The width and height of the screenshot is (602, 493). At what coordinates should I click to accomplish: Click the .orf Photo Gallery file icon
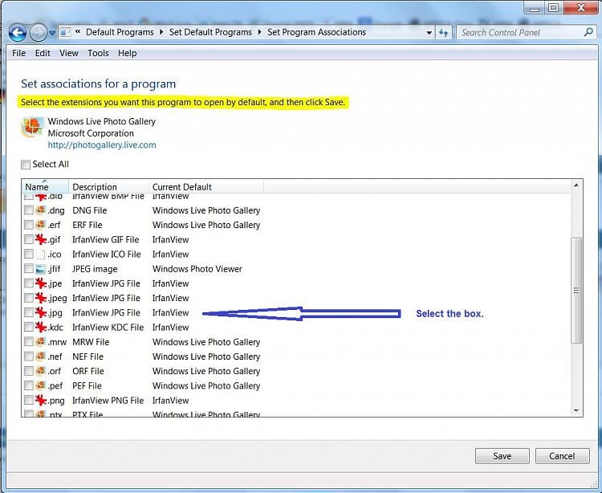[x=41, y=371]
